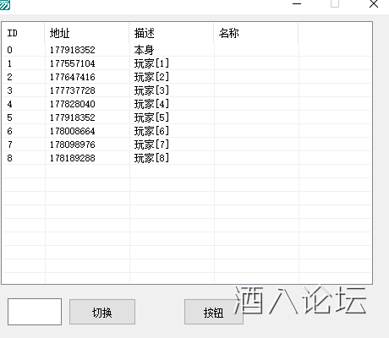Minimize the window
389x338 pixels.
[297, 4]
